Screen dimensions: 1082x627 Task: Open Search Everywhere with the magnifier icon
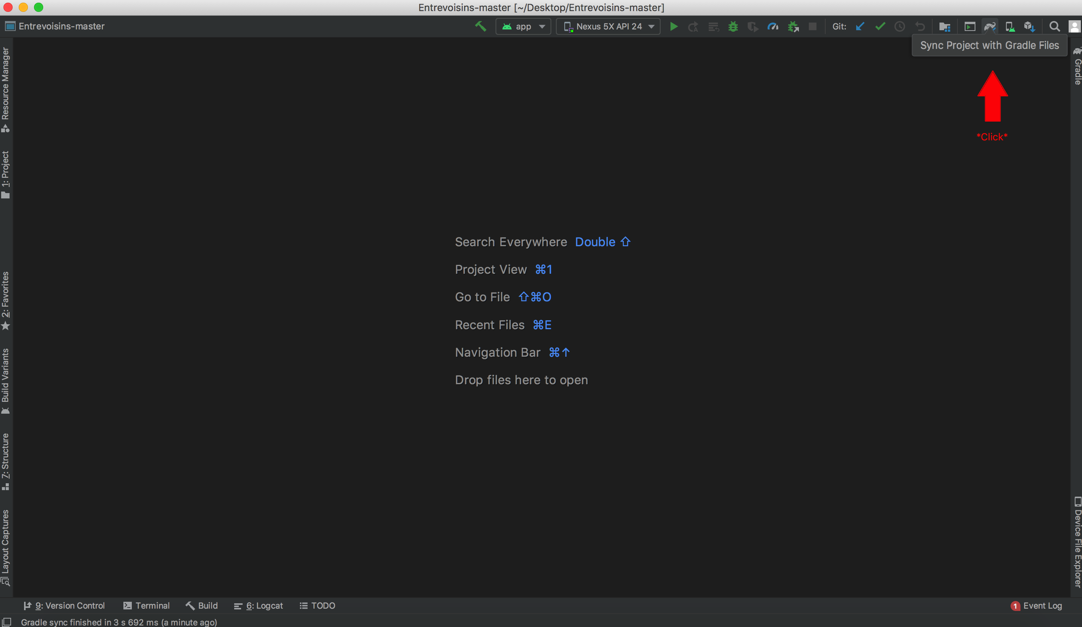1055,26
